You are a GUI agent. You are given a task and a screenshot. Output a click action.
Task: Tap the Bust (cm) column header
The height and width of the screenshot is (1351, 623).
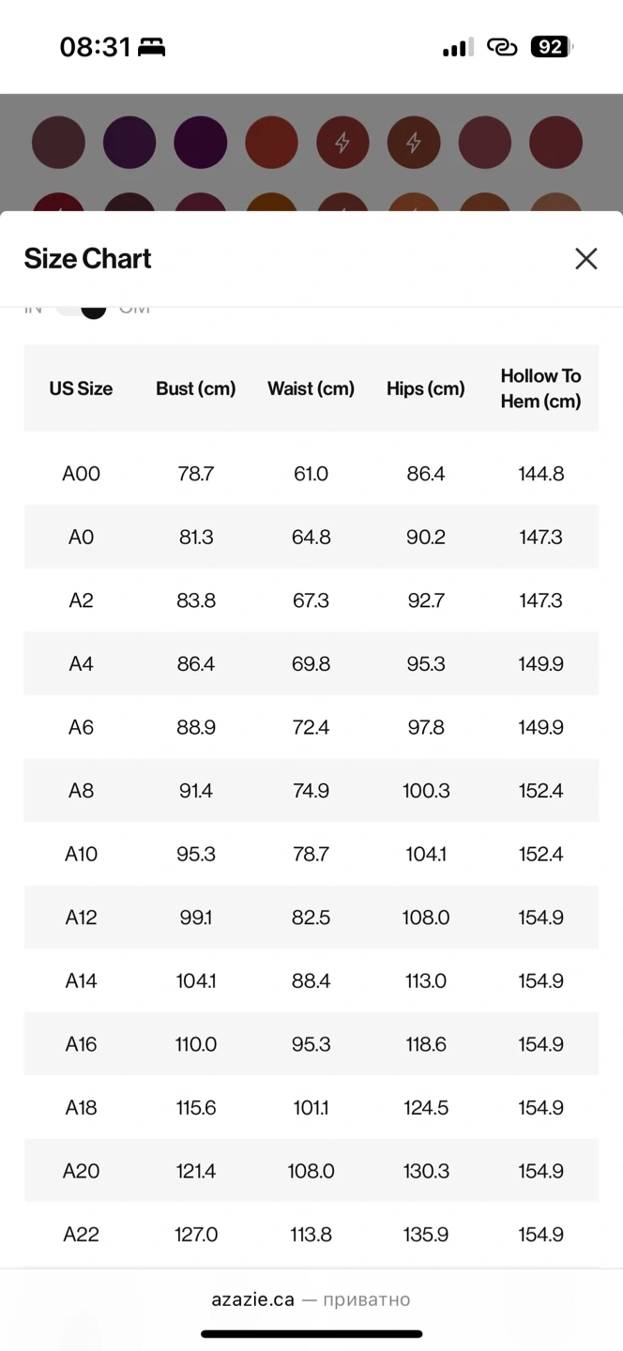point(195,388)
